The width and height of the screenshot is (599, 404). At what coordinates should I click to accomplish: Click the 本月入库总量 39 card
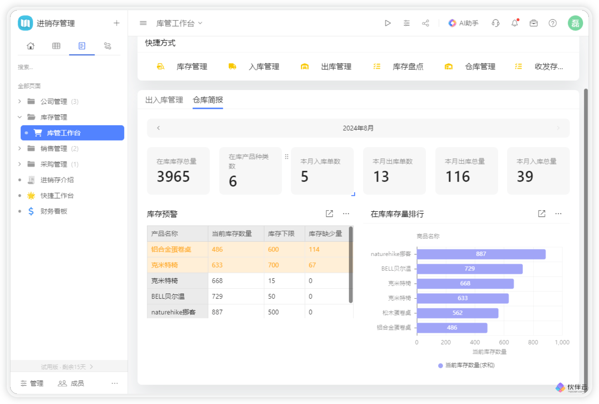tap(538, 171)
